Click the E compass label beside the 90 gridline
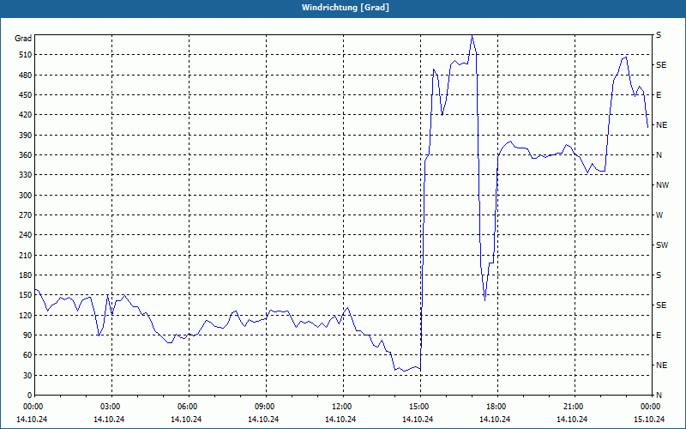This screenshot has height=429, width=686. coord(659,335)
